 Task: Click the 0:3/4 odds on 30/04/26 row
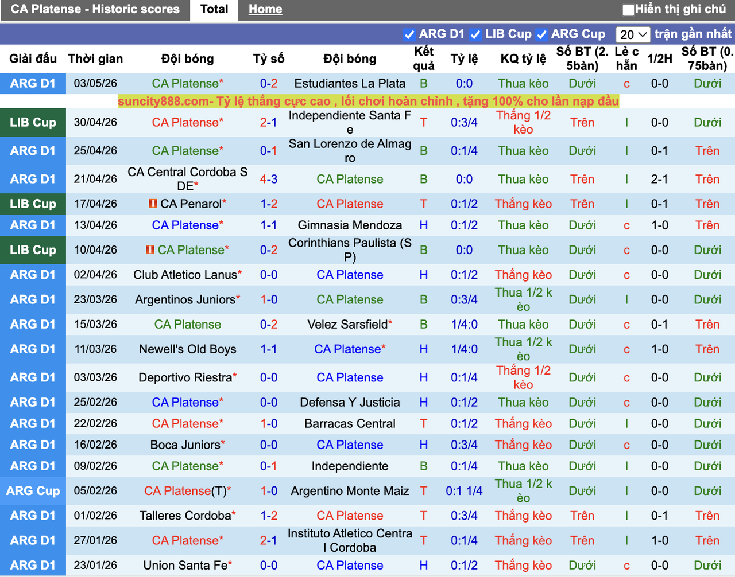464,122
